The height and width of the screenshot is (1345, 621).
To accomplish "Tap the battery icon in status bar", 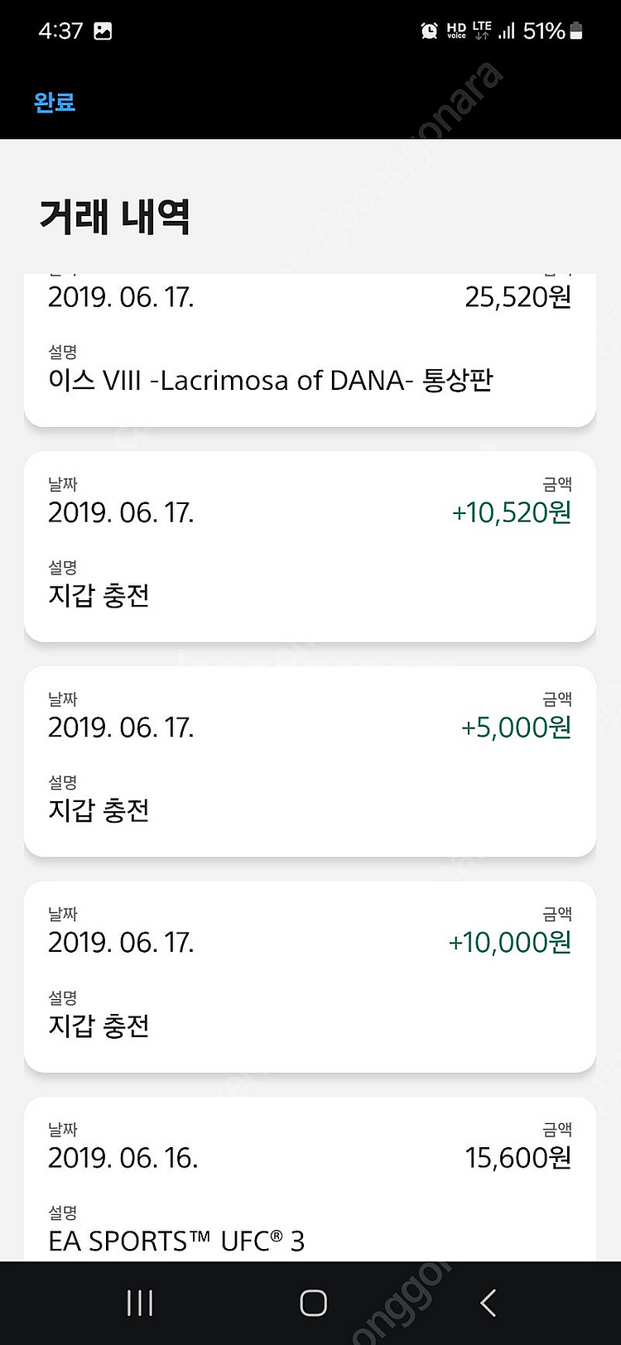I will tap(576, 31).
